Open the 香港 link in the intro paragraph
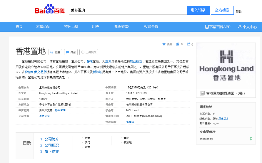 coord(90,61)
